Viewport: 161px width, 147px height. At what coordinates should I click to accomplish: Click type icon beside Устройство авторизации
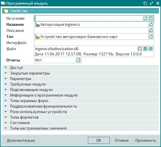tap(37, 37)
